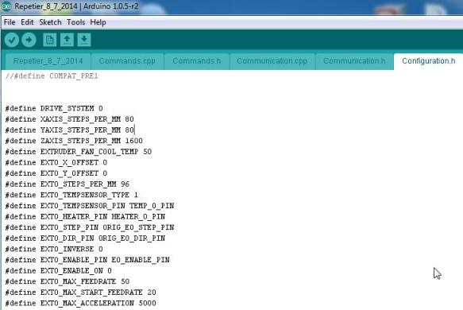Save the sketch with the down-arrow icon
Viewport: 463px width, 310px height.
[x=84, y=40]
